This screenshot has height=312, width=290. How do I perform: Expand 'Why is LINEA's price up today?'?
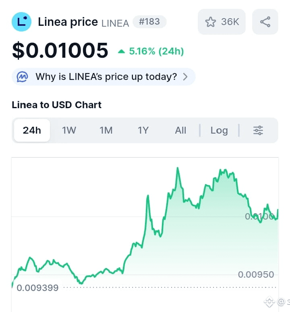coord(104,77)
